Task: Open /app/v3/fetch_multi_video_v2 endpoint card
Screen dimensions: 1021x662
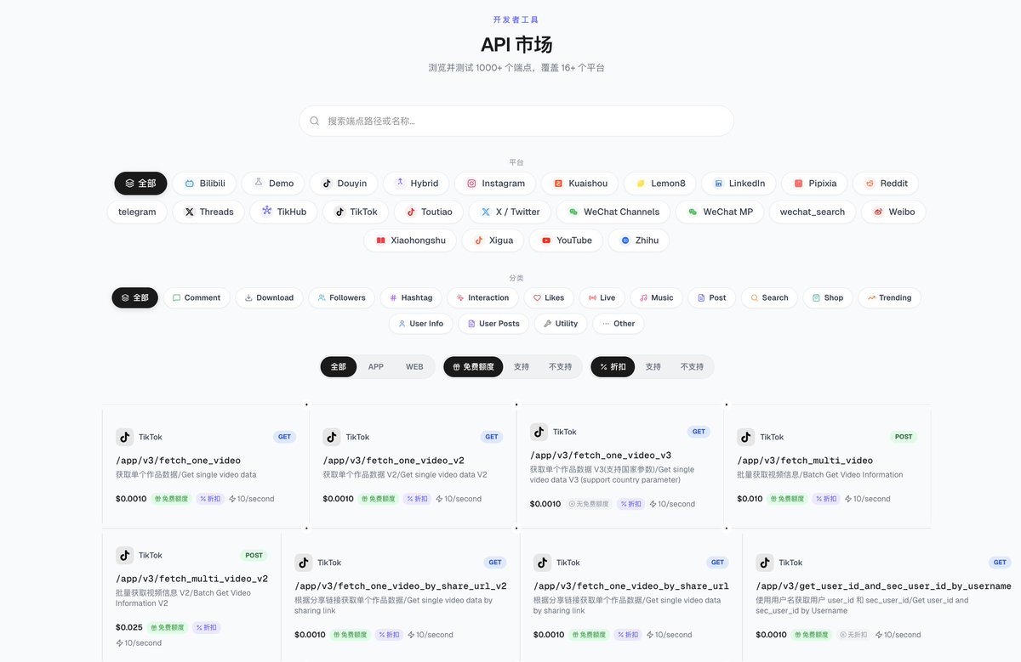Action: click(x=191, y=595)
